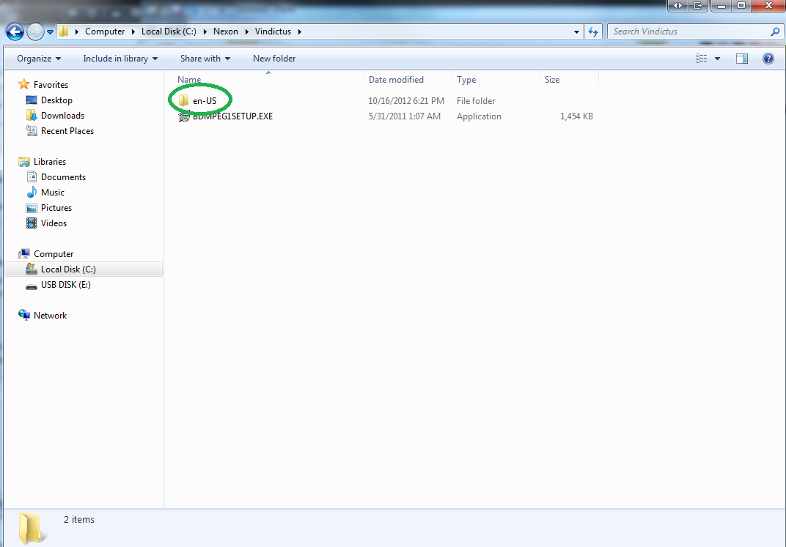
Task: Click the Desktop icon in Favorites
Action: (x=31, y=100)
